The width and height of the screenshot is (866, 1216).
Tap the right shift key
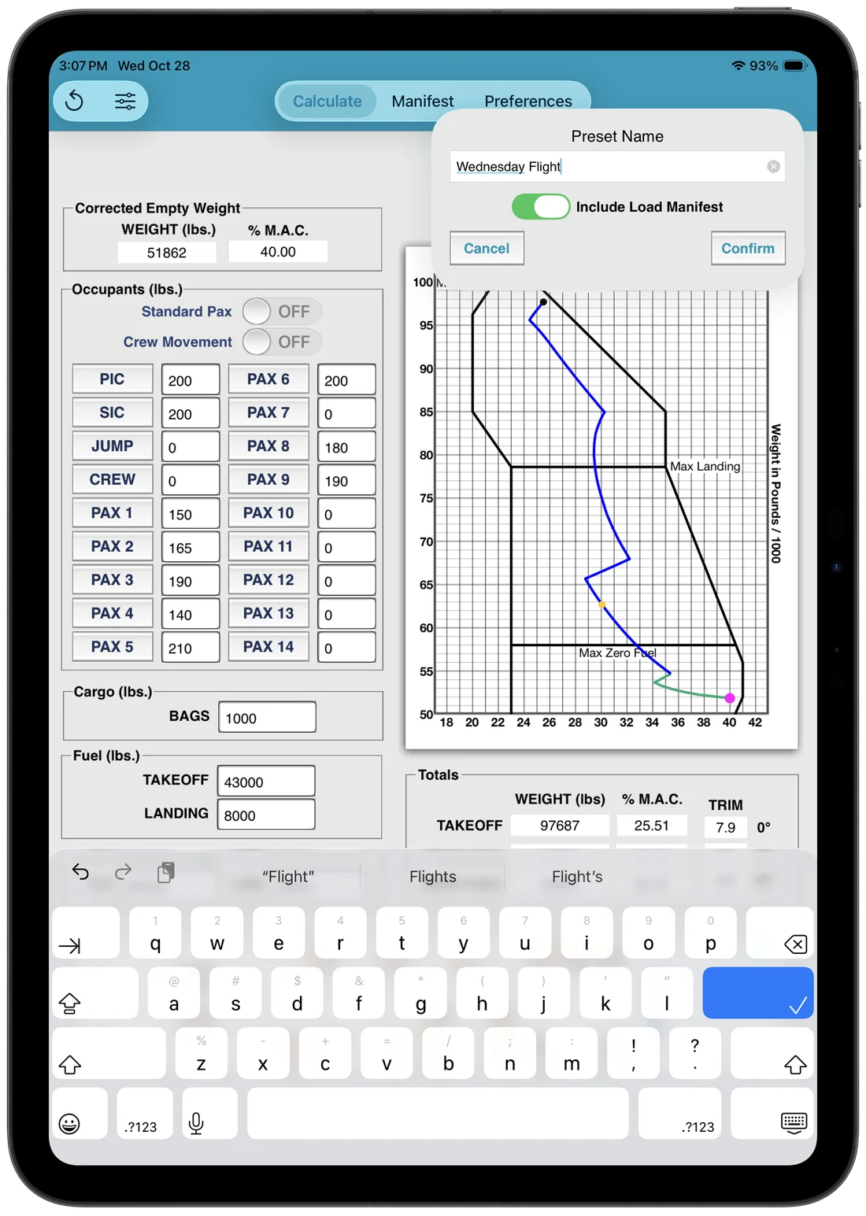(772, 1053)
